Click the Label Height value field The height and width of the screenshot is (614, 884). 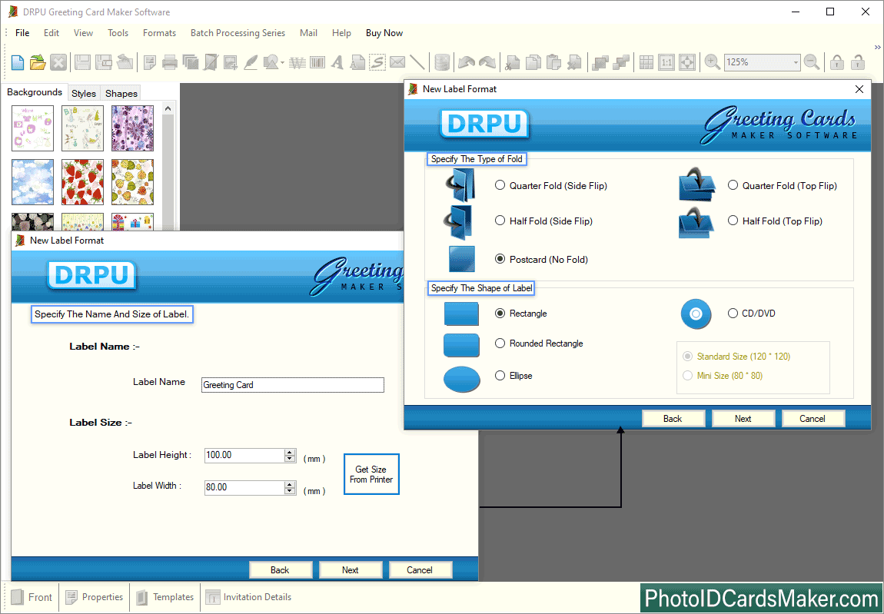244,455
